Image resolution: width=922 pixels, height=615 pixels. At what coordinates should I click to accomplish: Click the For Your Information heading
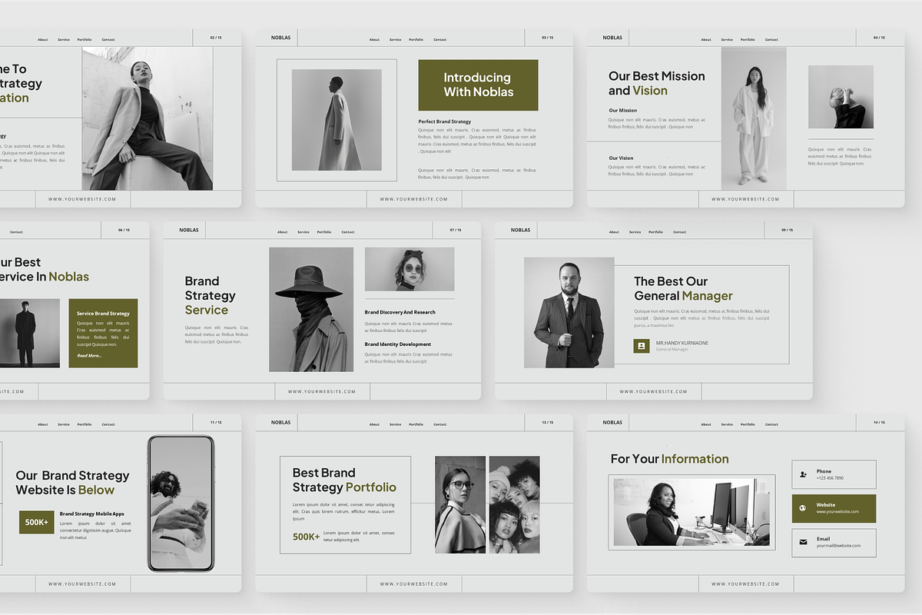pyautogui.click(x=669, y=459)
